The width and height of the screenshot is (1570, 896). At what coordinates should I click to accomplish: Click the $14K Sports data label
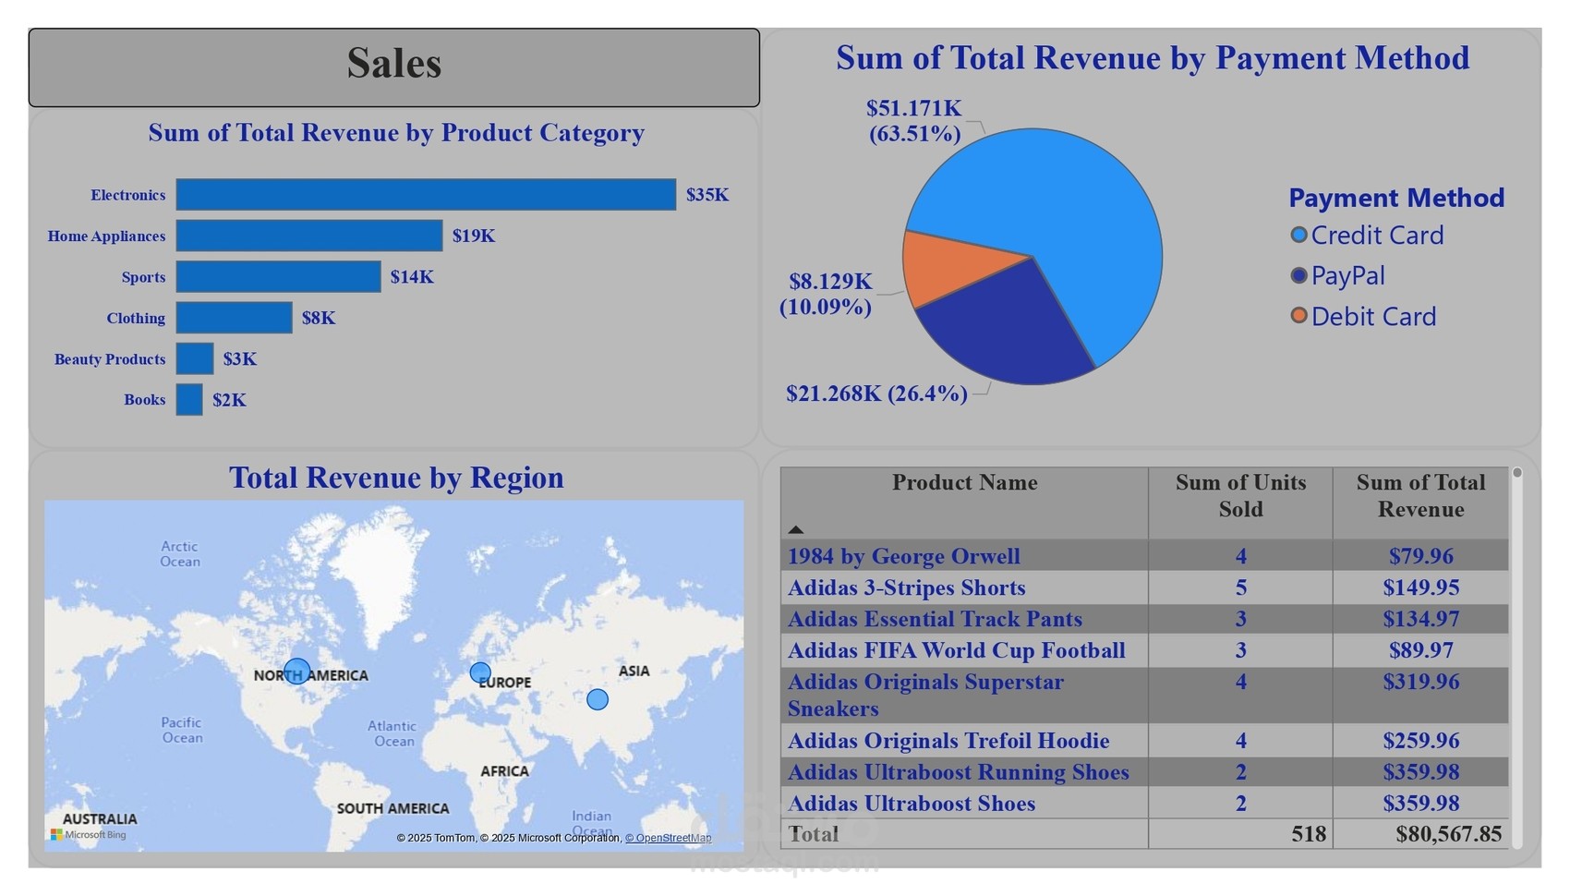pyautogui.click(x=412, y=277)
